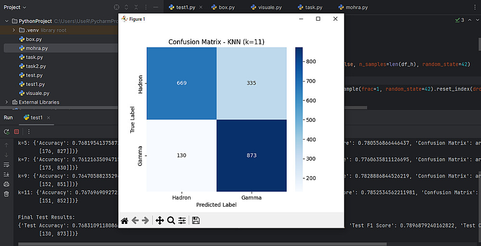Toggle soft-wrap in Run console
Image resolution: width=481 pixels, height=246 pixels.
[x=6, y=165]
